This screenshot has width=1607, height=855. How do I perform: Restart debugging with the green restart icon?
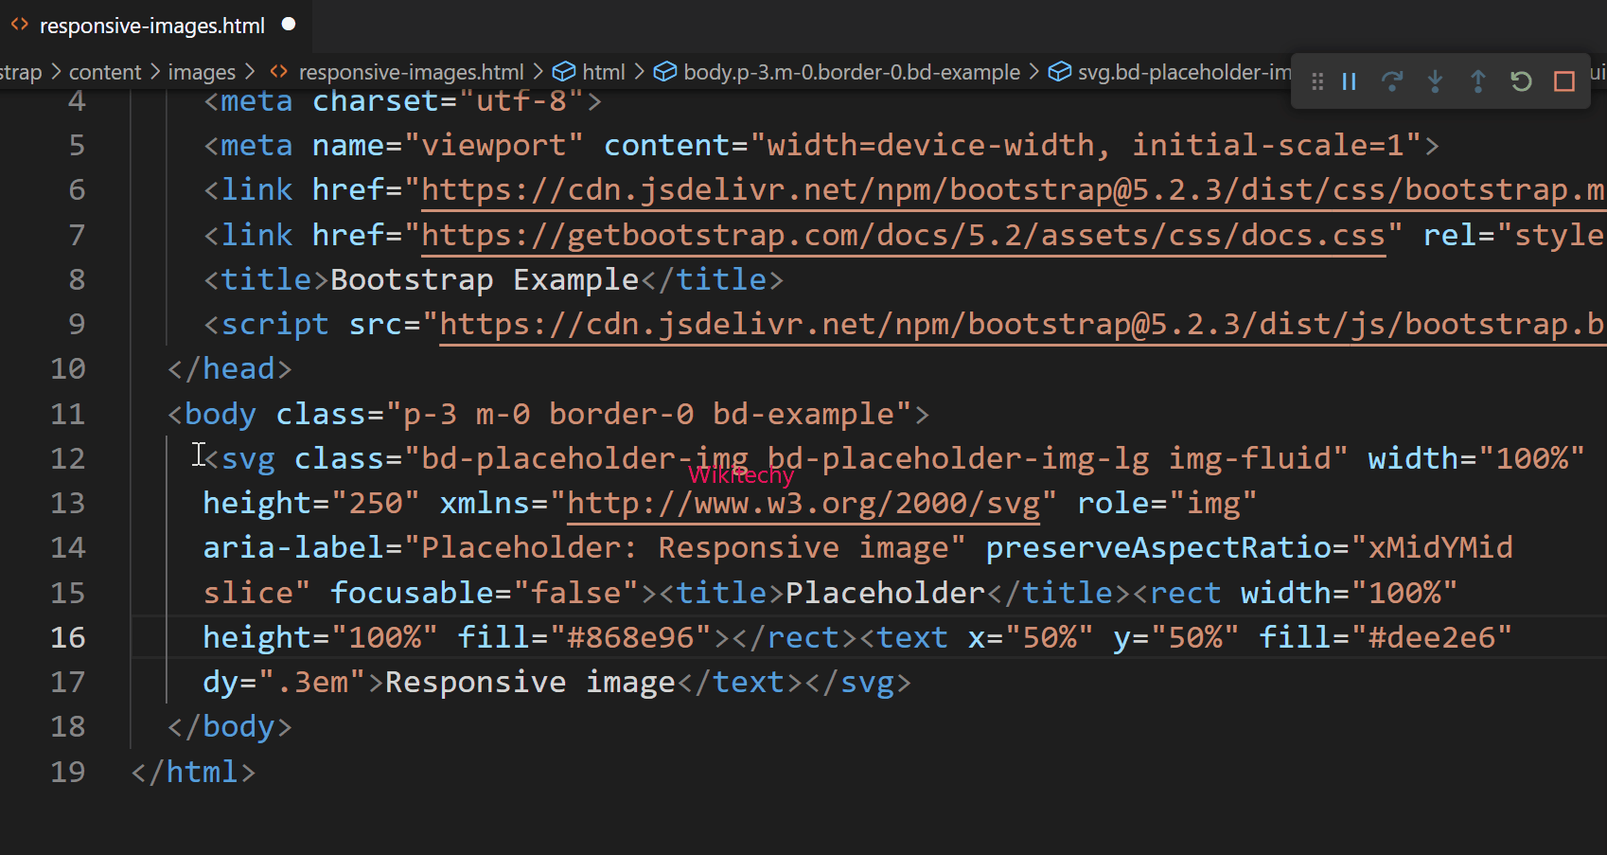(1520, 81)
